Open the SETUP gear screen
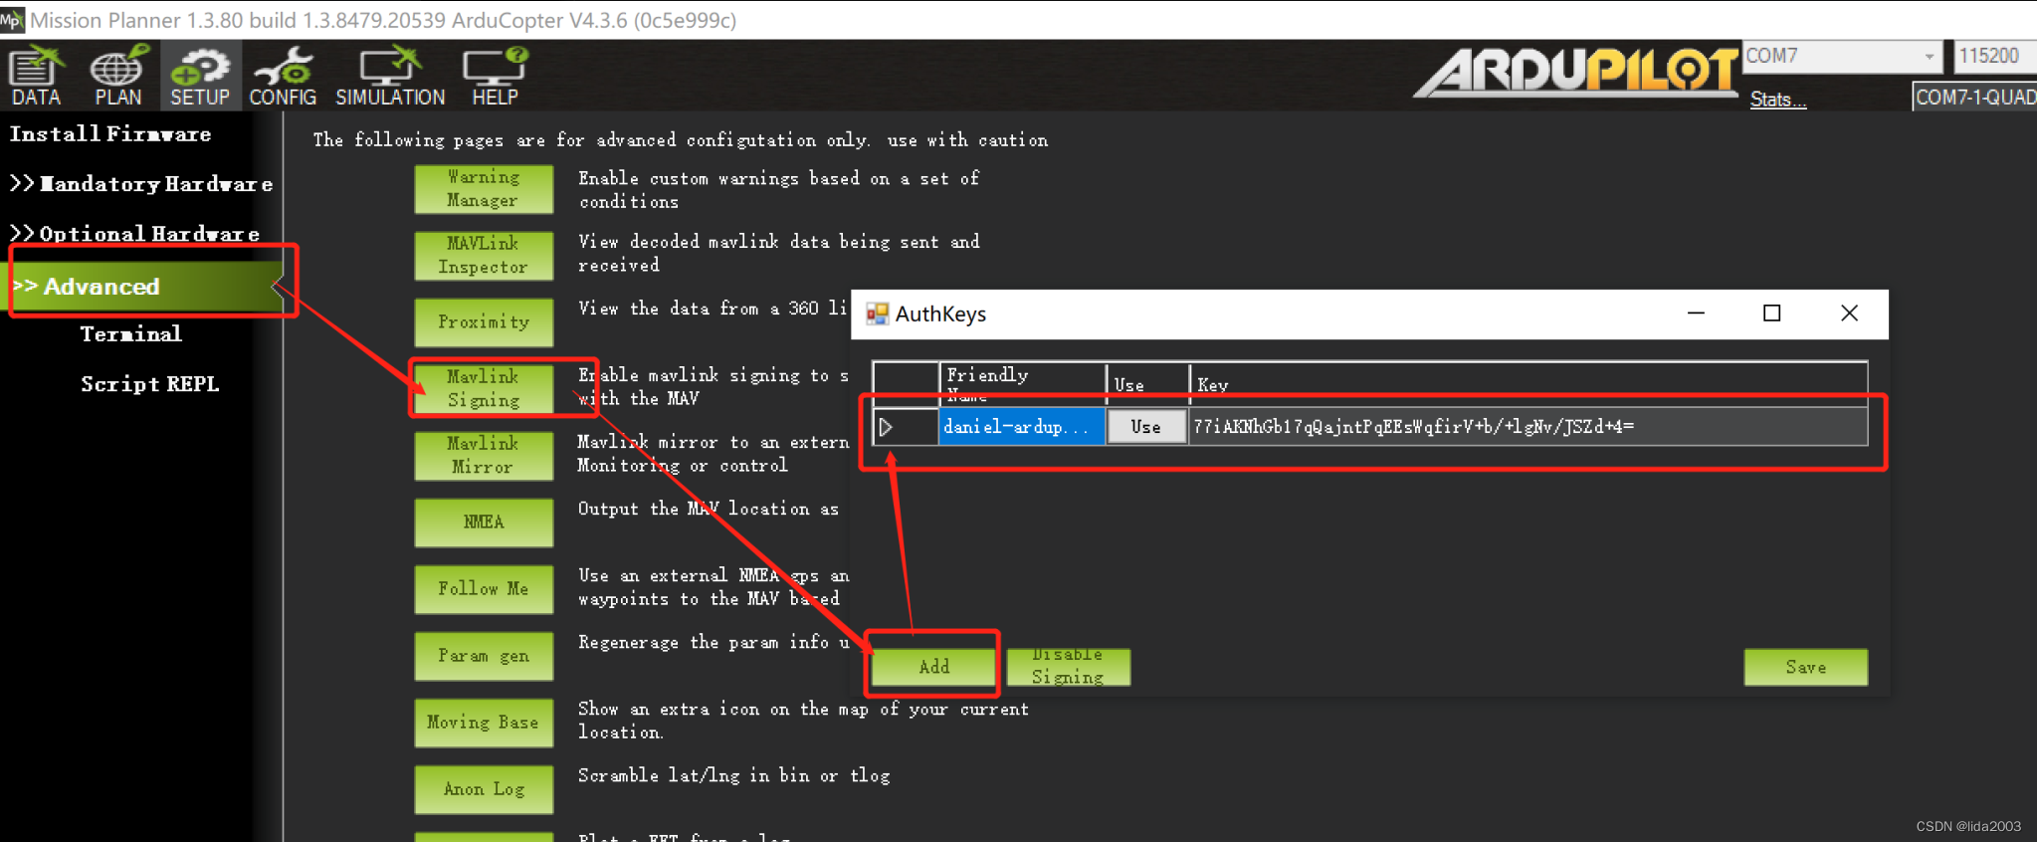The image size is (2037, 842). click(199, 76)
